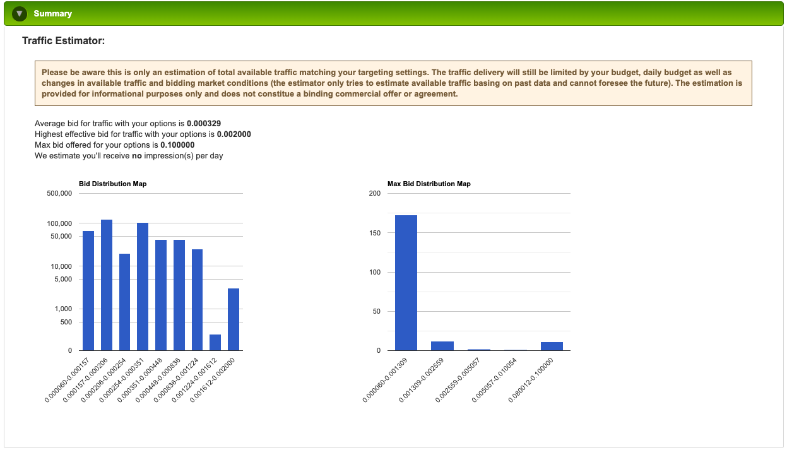Click the Bid Distribution Map chart title
This screenshot has width=787, height=450.
[112, 184]
